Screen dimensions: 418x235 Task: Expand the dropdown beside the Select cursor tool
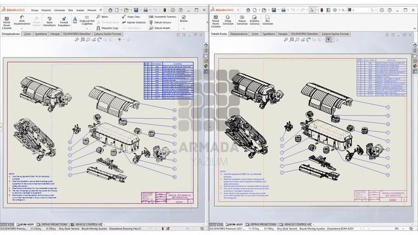point(316,10)
